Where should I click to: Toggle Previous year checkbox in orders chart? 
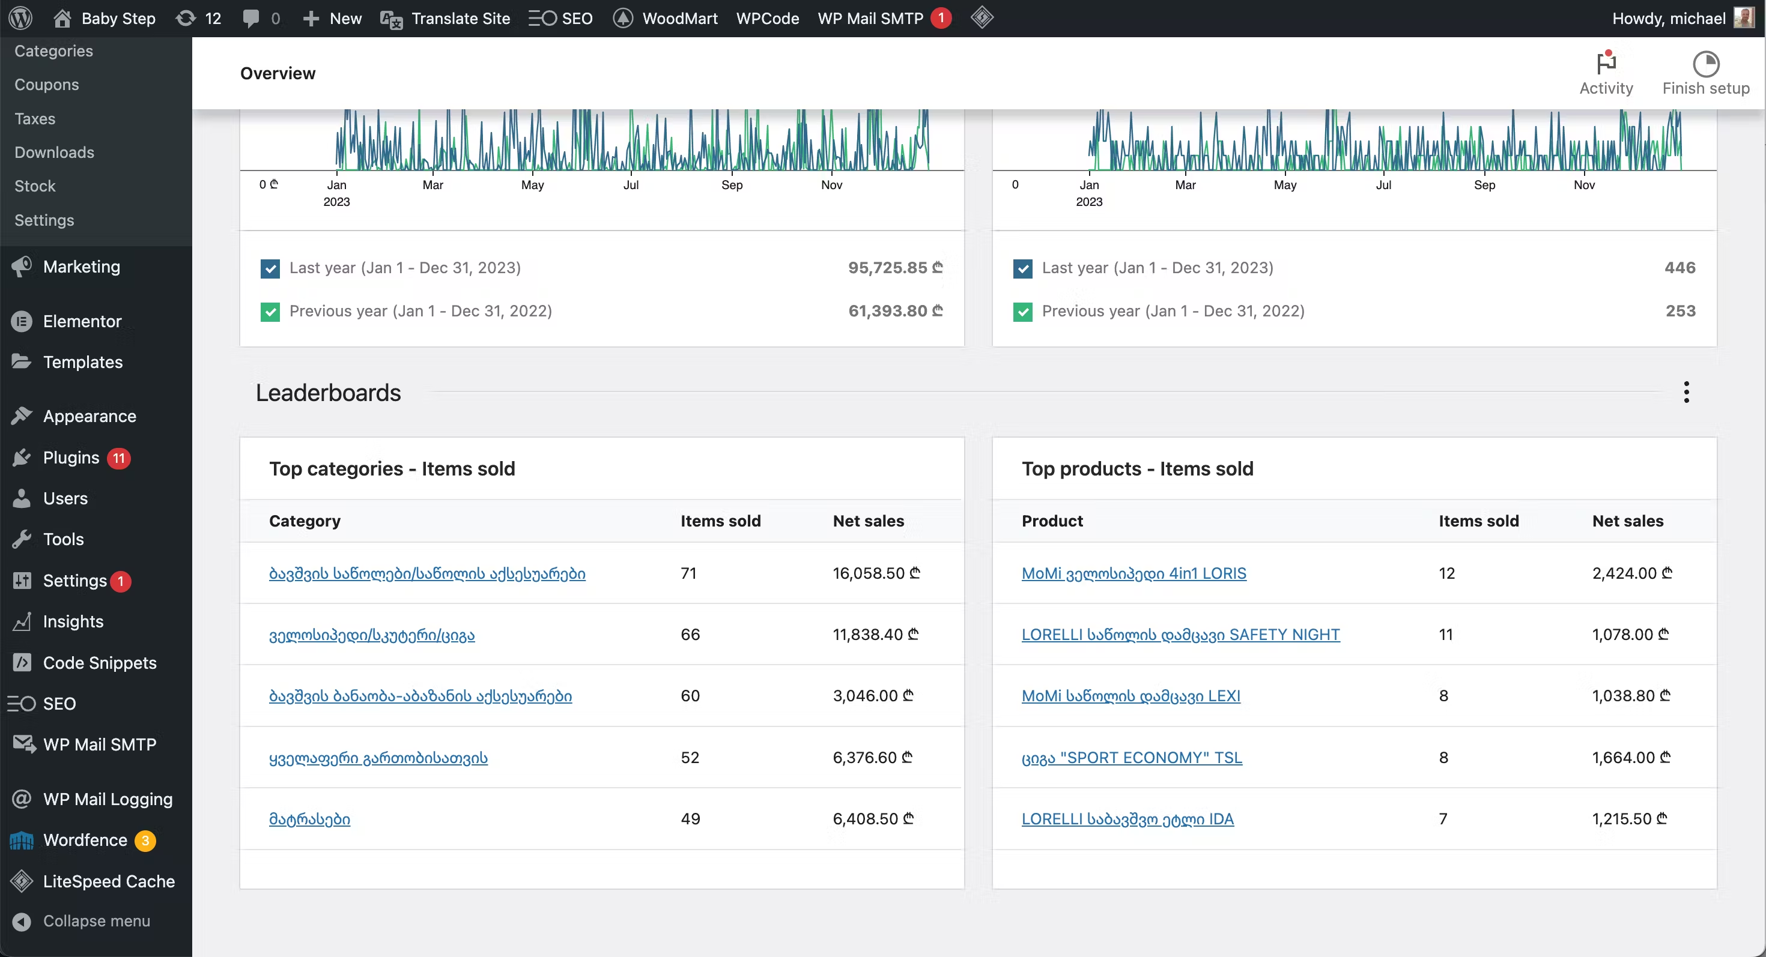[1022, 312]
